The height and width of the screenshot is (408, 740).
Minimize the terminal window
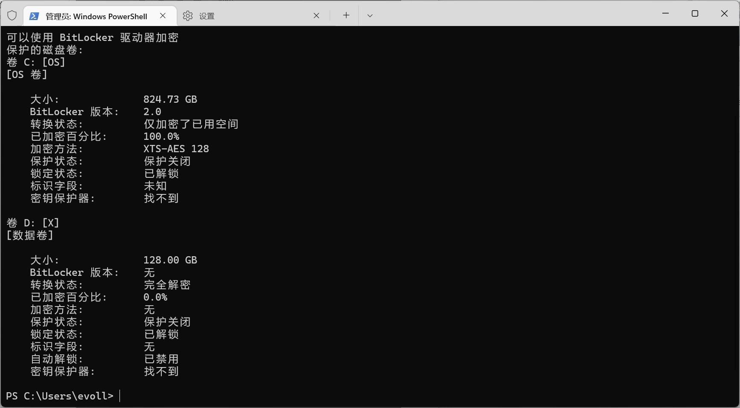coord(665,14)
